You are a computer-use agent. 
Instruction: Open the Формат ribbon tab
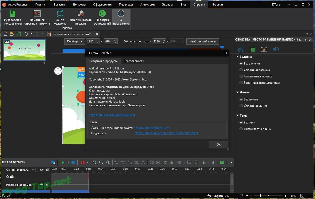click(218, 5)
